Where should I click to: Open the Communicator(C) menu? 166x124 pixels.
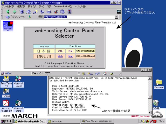[63, 6]
